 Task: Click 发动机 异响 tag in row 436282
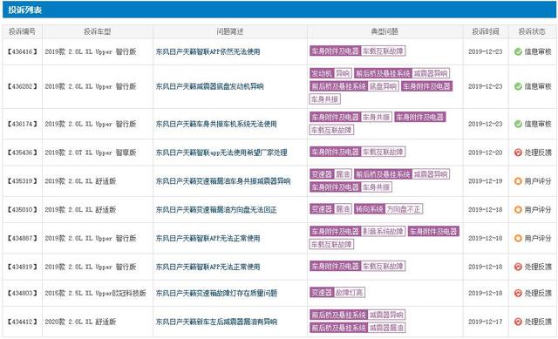tap(330, 73)
